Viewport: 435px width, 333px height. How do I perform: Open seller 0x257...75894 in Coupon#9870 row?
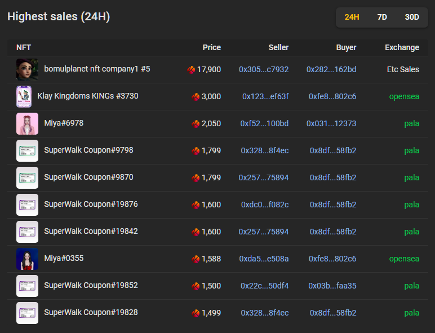pyautogui.click(x=264, y=177)
